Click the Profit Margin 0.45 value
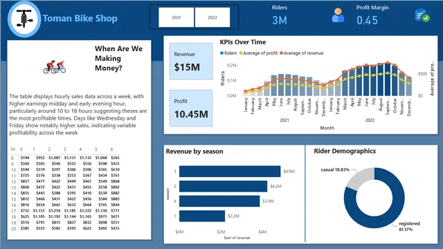This screenshot has width=443, height=249. (367, 20)
